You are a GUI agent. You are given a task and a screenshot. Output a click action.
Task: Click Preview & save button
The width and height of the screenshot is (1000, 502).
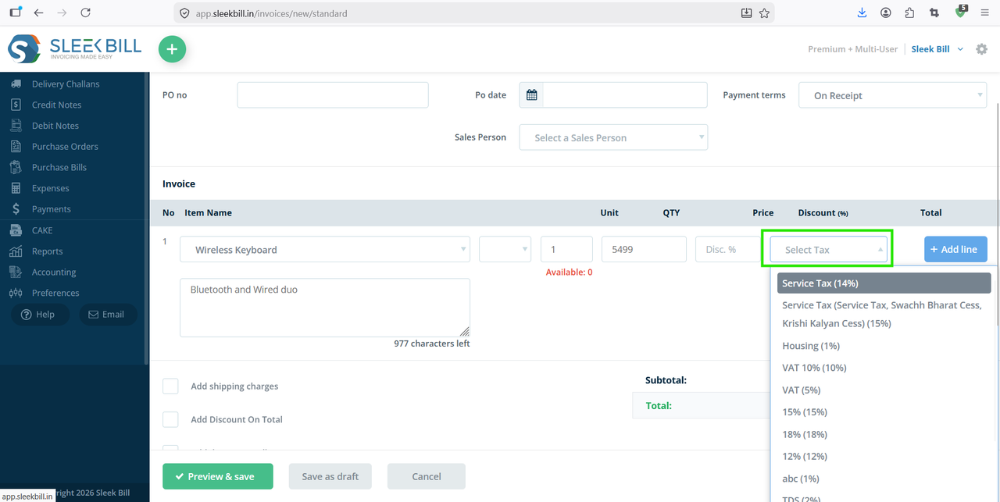[218, 476]
